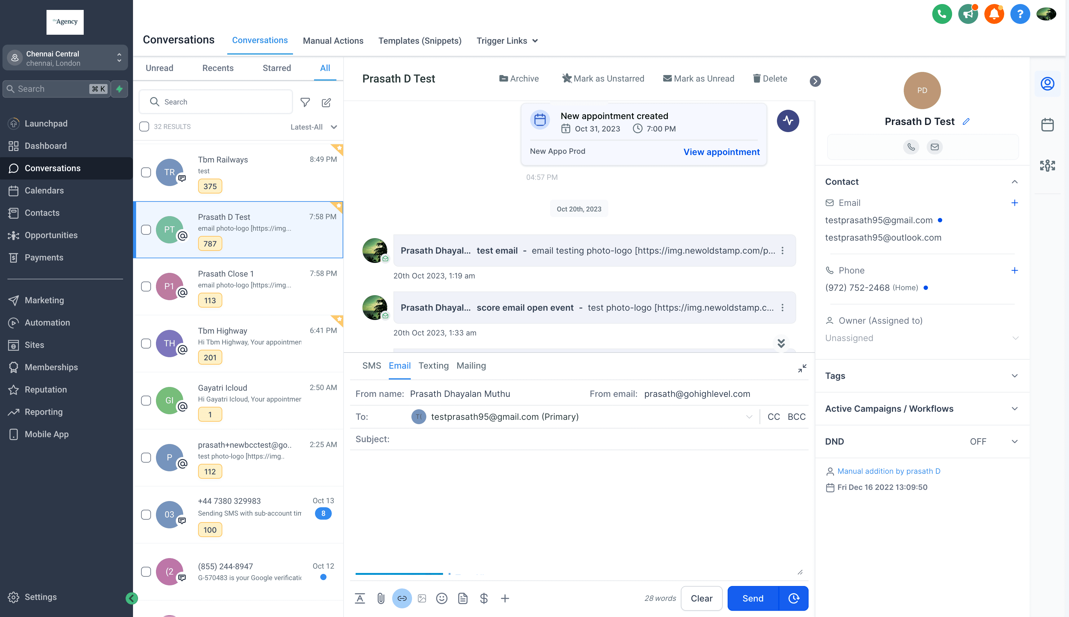
Task: Collapse the sidebar with green arrow
Action: [131, 598]
